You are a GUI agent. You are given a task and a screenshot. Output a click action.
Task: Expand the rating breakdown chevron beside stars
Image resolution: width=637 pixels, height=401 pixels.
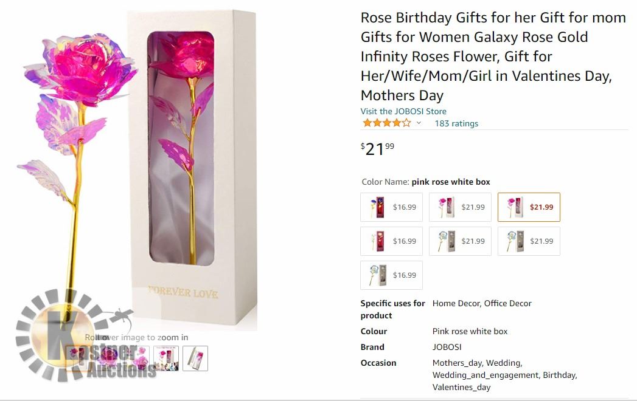(x=419, y=123)
